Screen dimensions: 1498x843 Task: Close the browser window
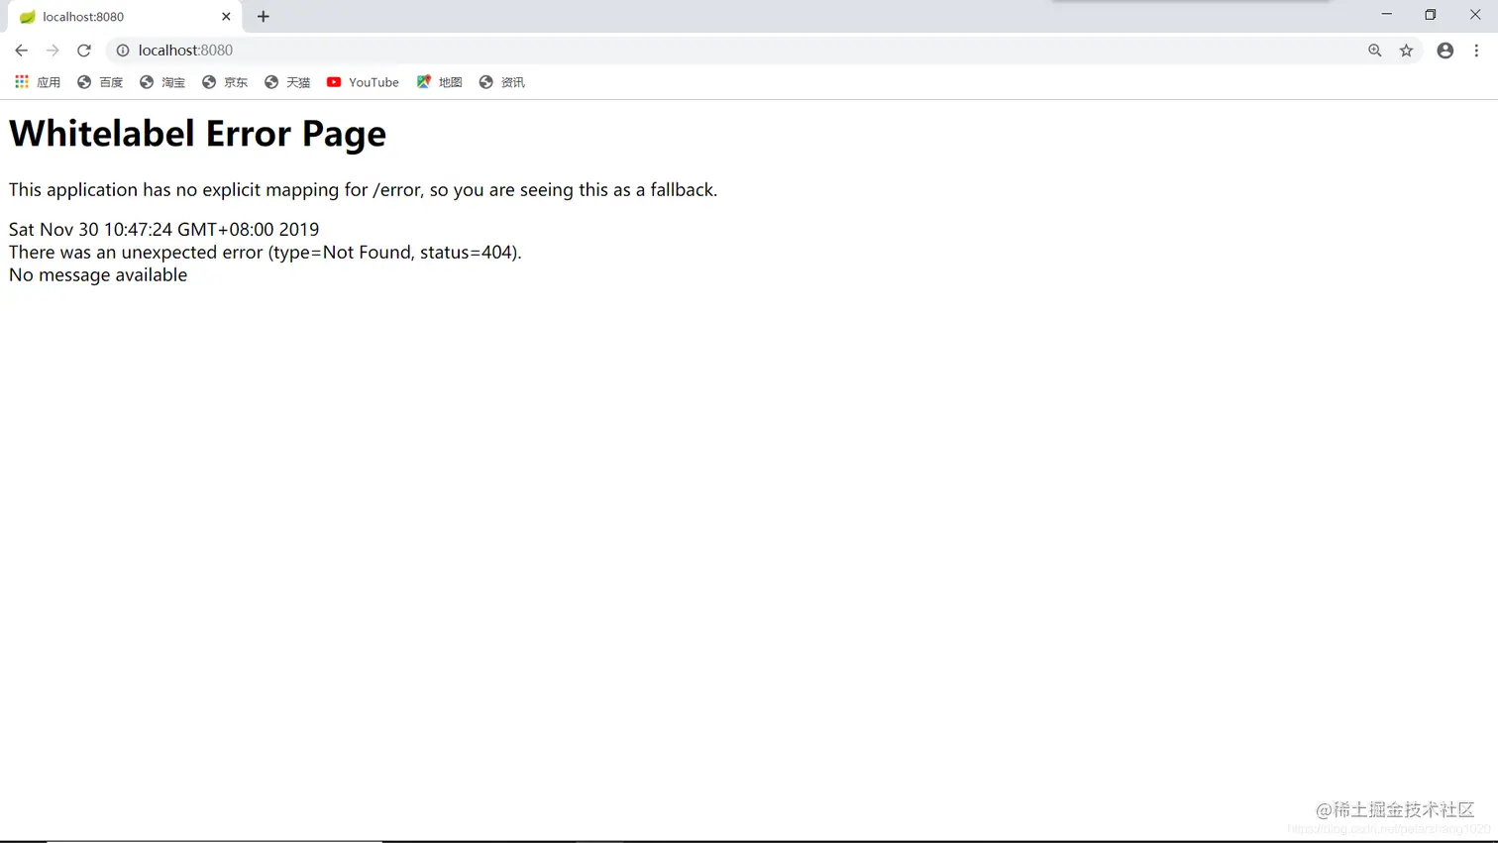1475,15
